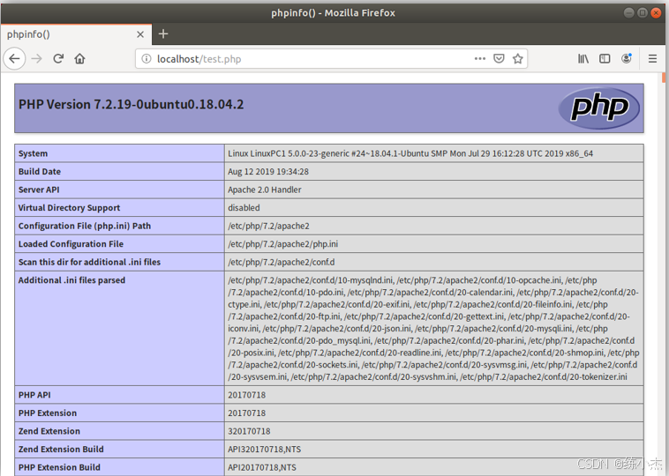Click the Apache 2.0 Handler value
This screenshot has width=669, height=476.
pyautogui.click(x=265, y=190)
